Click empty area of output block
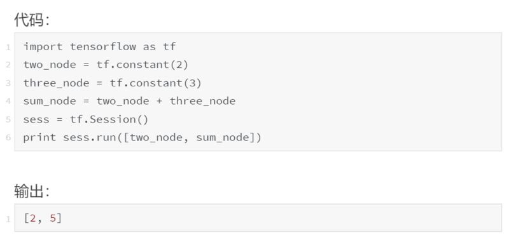 (279, 218)
